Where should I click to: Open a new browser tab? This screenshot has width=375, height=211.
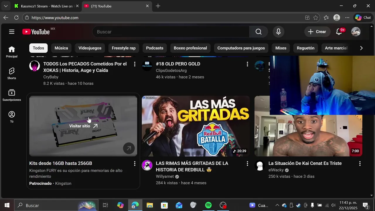coord(158,6)
